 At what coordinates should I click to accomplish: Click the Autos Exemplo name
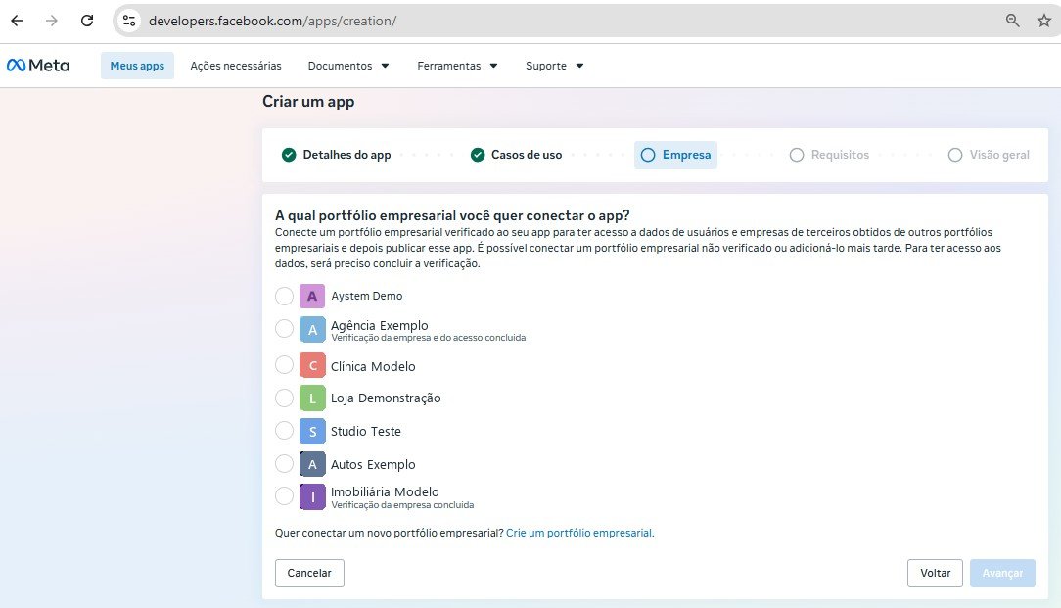coord(373,464)
